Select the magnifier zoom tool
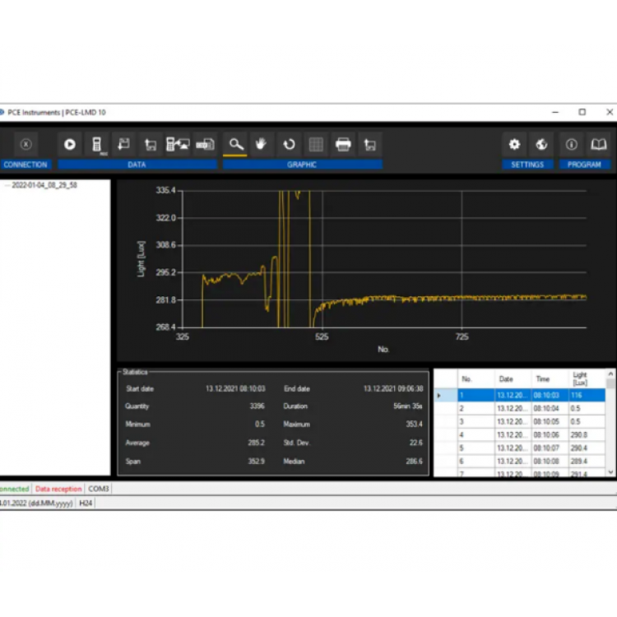Screen dimensions: 617x617 pyautogui.click(x=235, y=145)
